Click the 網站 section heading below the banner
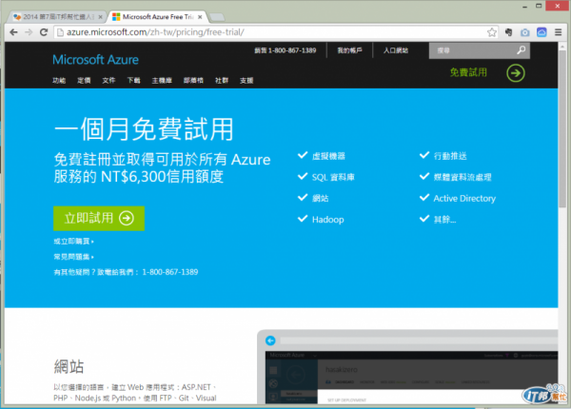This screenshot has width=571, height=409. (69, 366)
